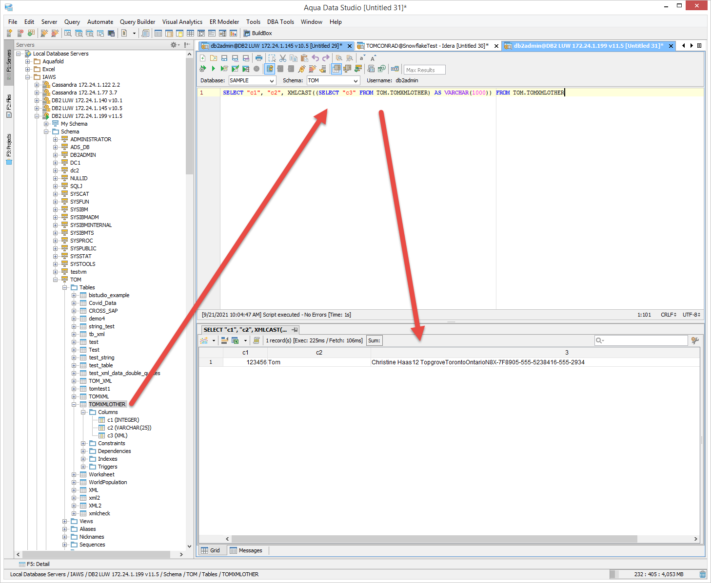
Task: Click the Paste clipboard icon
Action: (304, 58)
